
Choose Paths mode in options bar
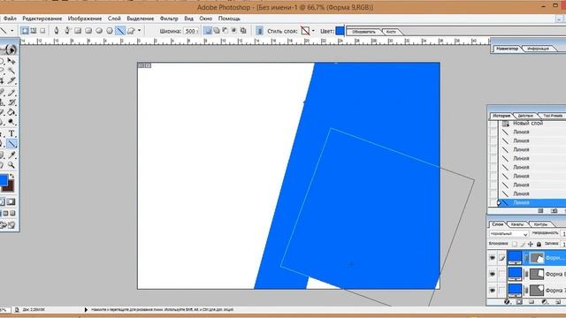(34, 31)
